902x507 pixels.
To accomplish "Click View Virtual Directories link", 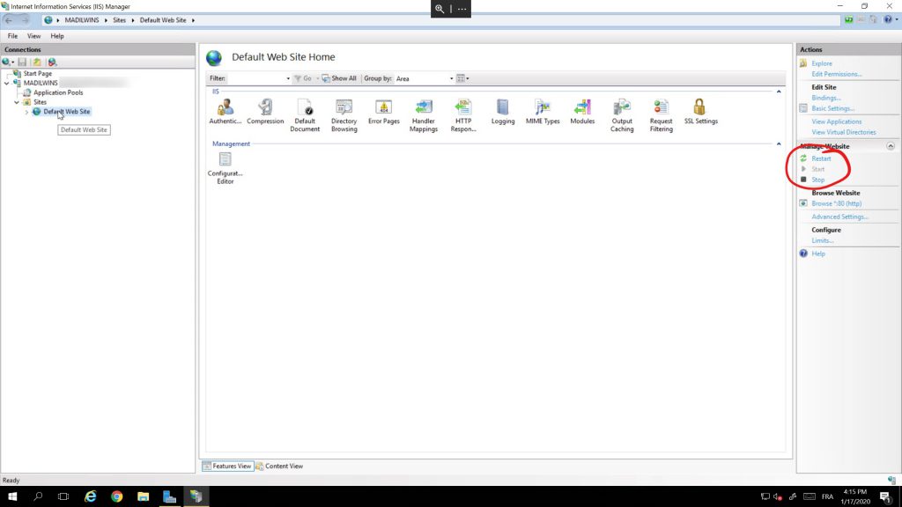I will pyautogui.click(x=843, y=132).
